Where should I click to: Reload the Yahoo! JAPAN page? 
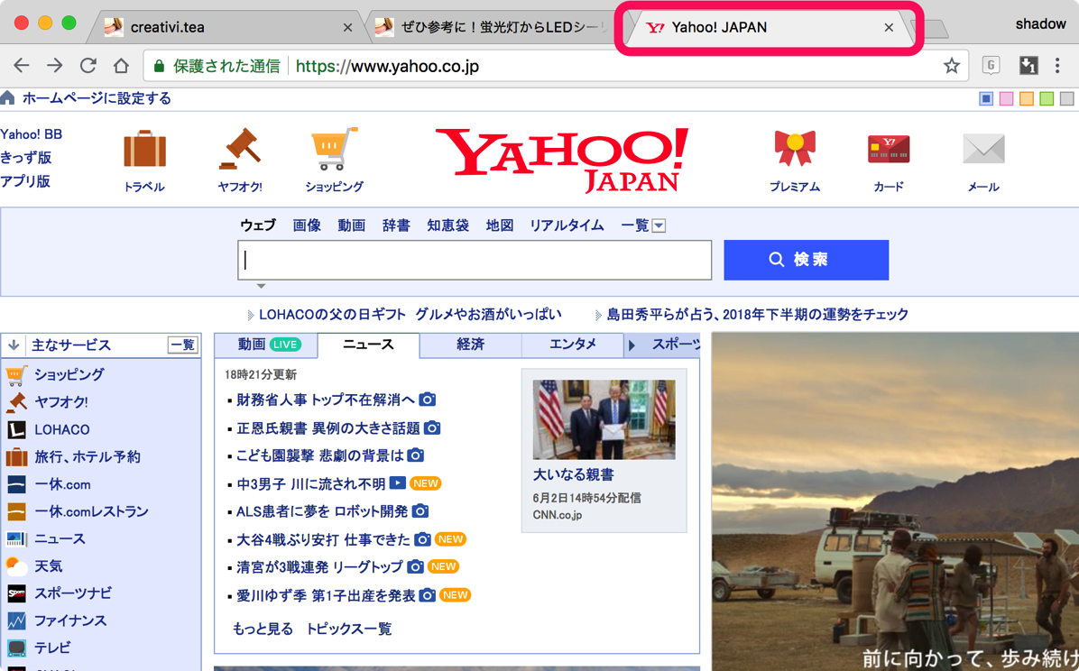[x=88, y=65]
